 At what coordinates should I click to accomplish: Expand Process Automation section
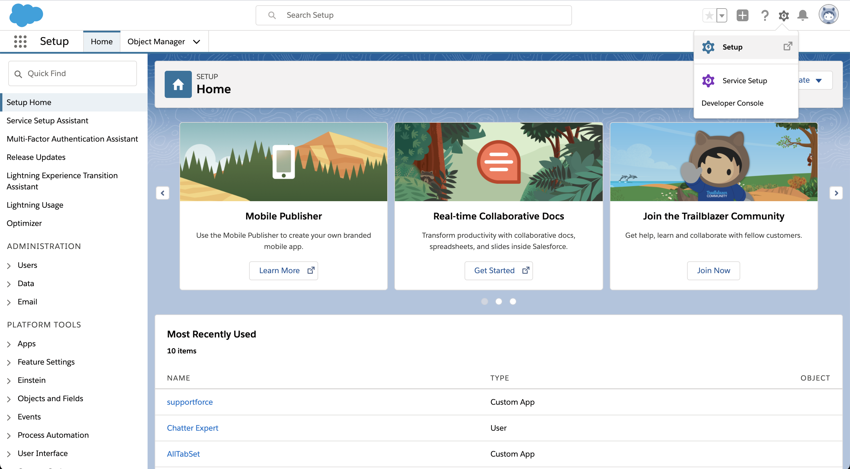tap(9, 436)
